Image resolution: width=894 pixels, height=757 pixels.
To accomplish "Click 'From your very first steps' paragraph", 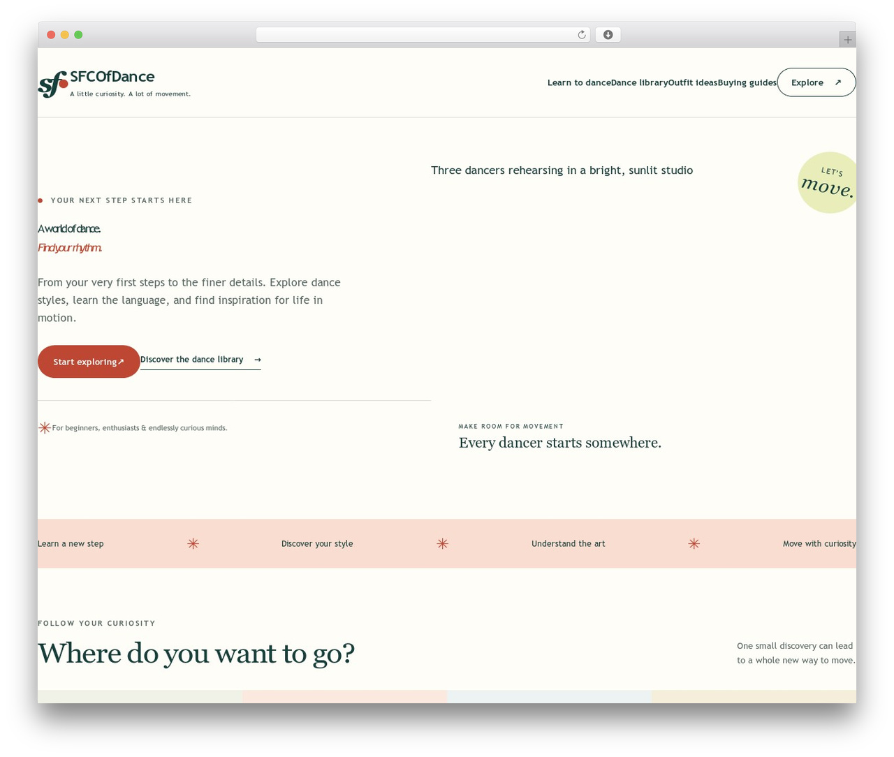I will click(189, 300).
